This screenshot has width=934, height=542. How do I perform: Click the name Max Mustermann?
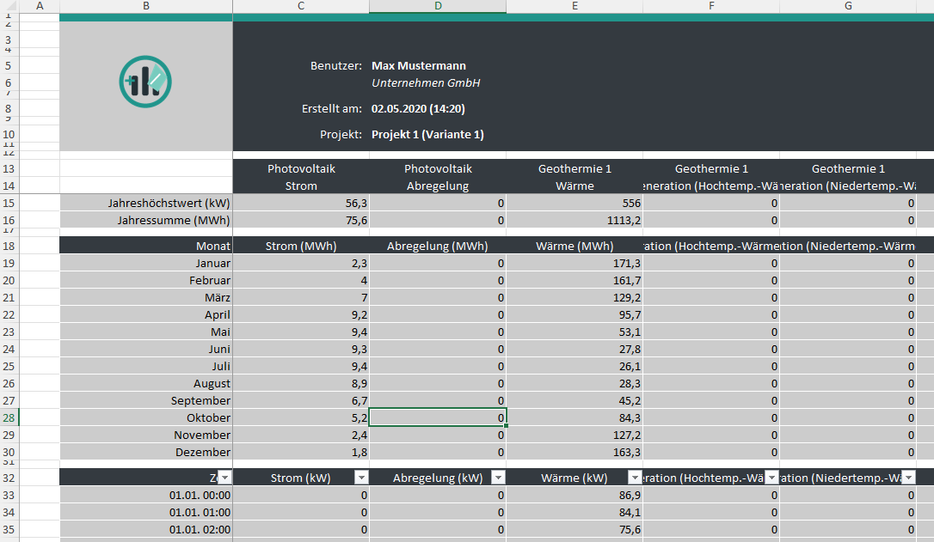pos(419,65)
